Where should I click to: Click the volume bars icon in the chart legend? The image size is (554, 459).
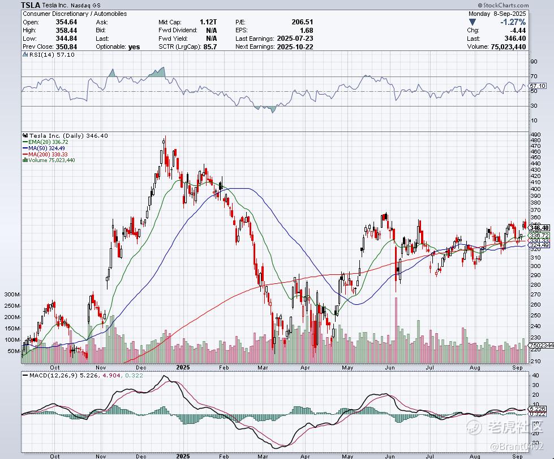(25, 160)
